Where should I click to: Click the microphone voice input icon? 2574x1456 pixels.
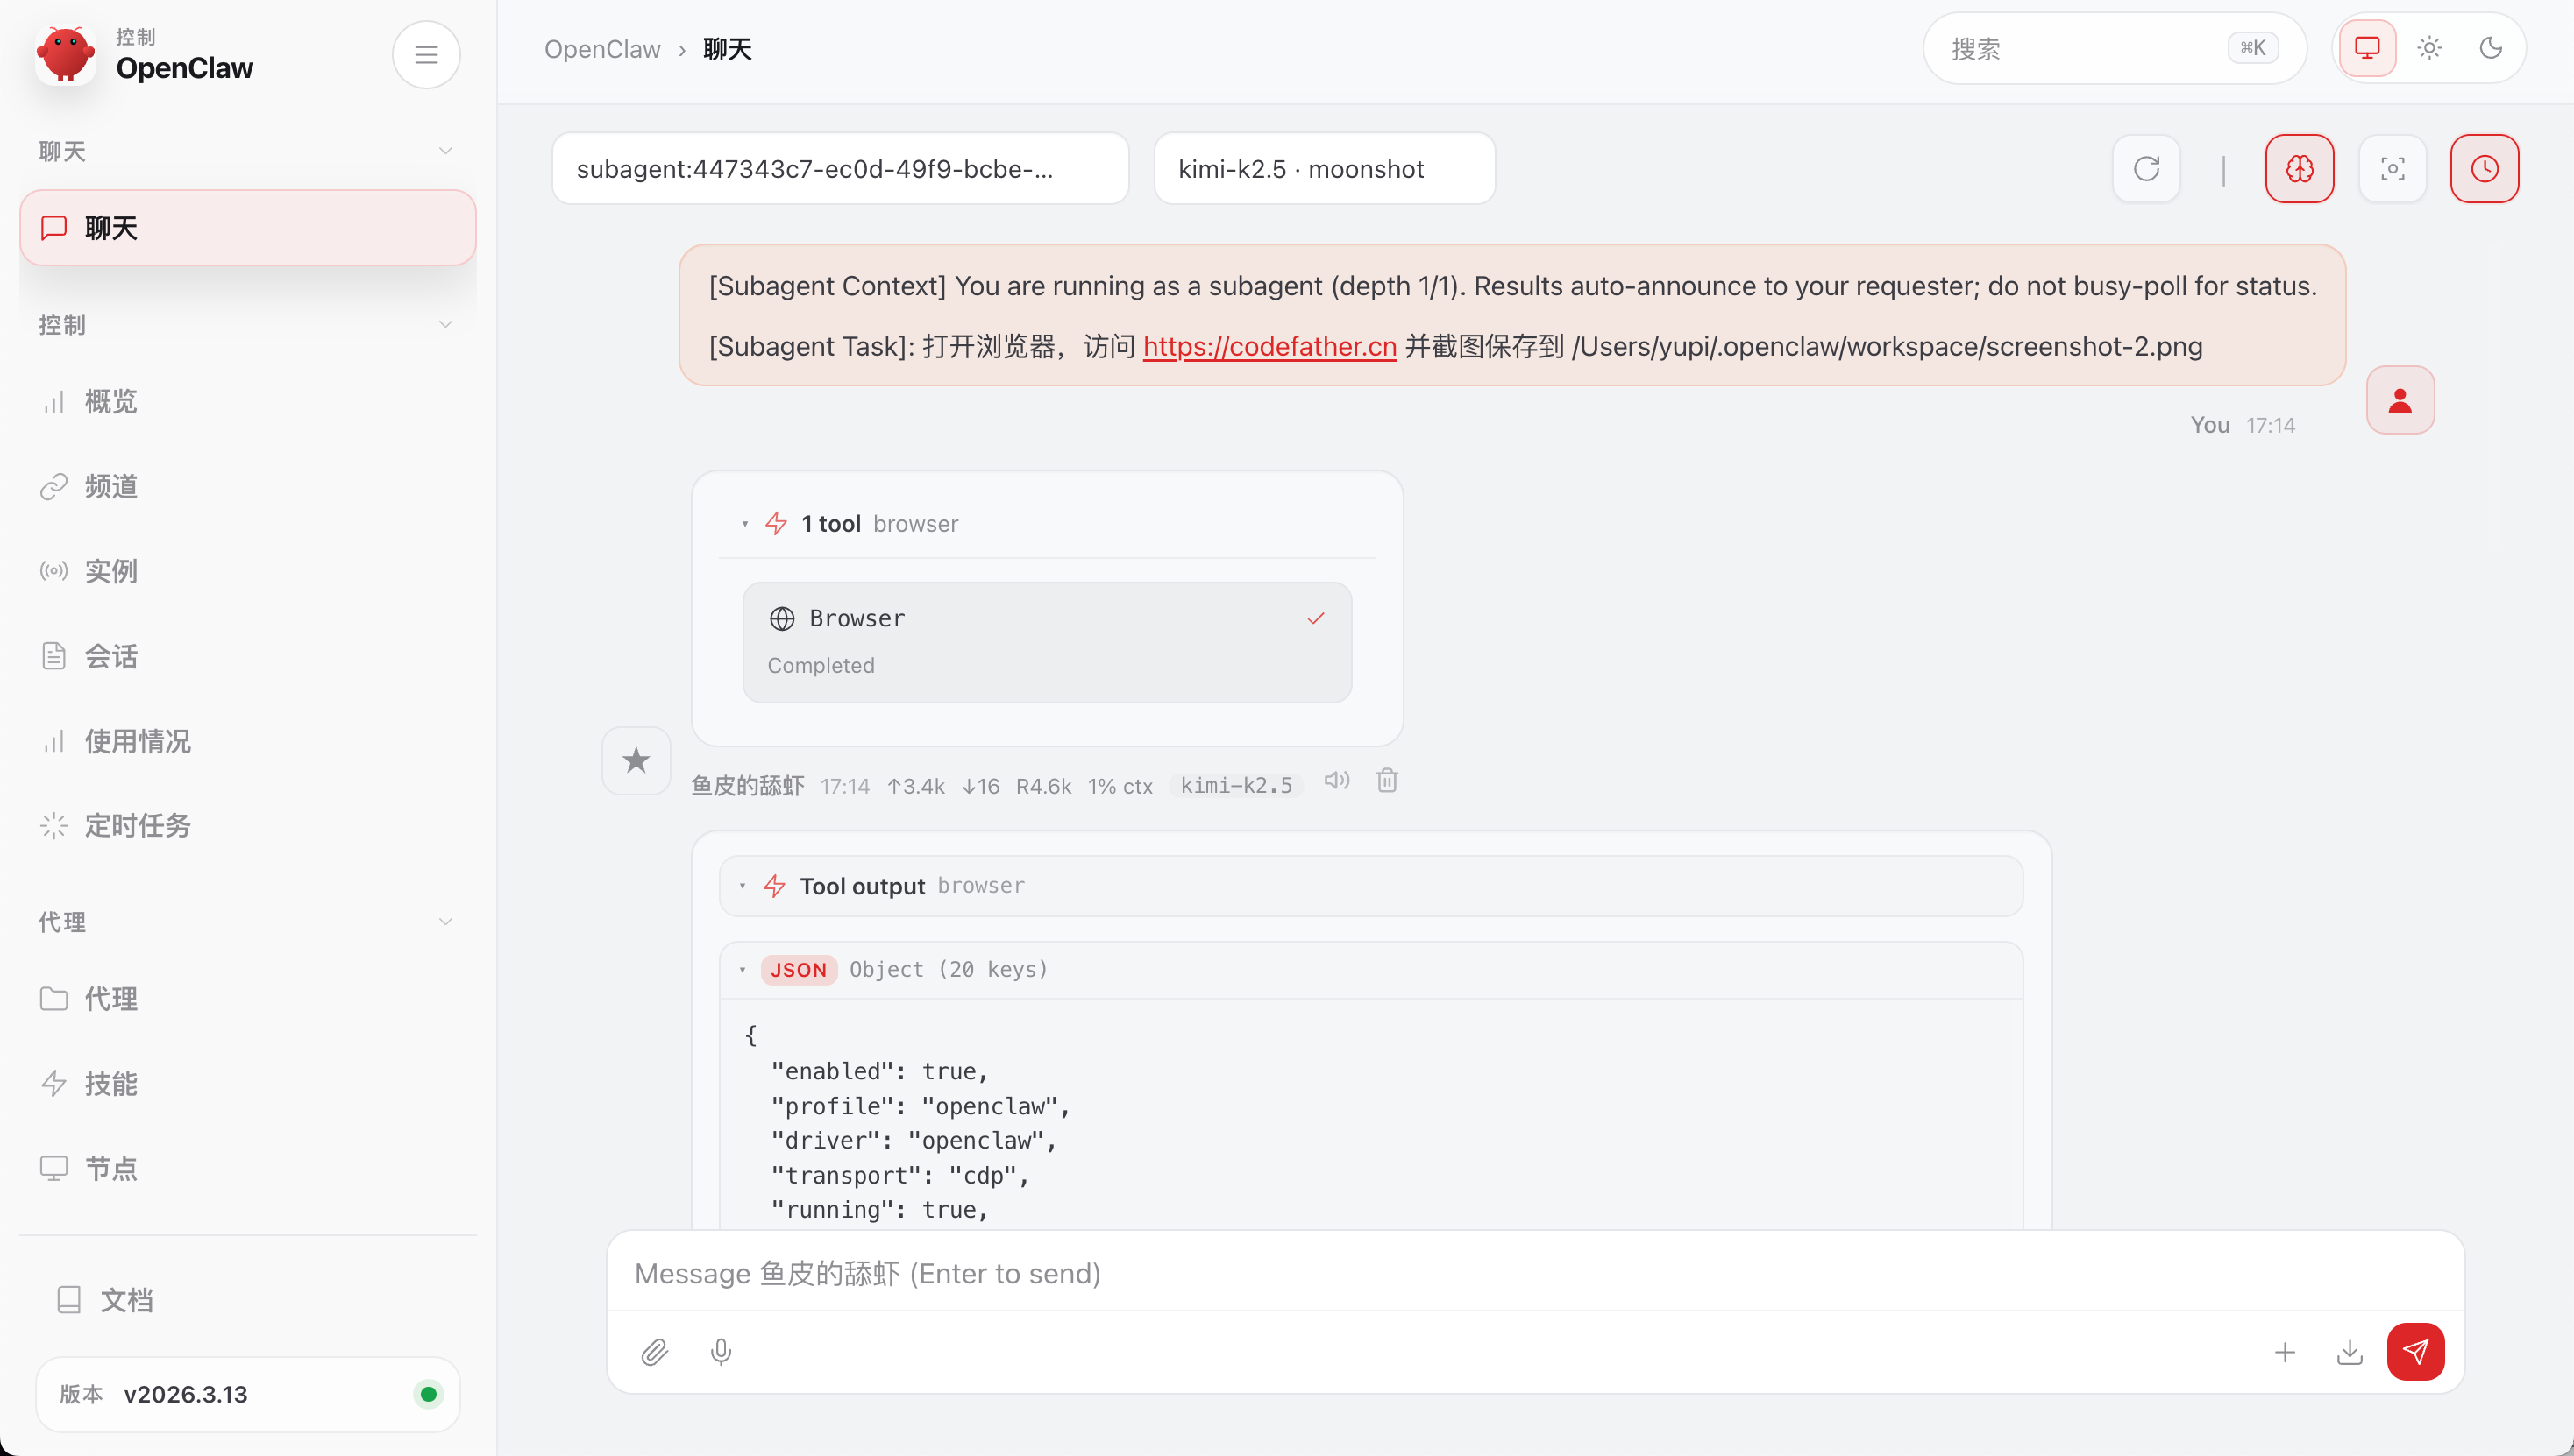(x=721, y=1352)
